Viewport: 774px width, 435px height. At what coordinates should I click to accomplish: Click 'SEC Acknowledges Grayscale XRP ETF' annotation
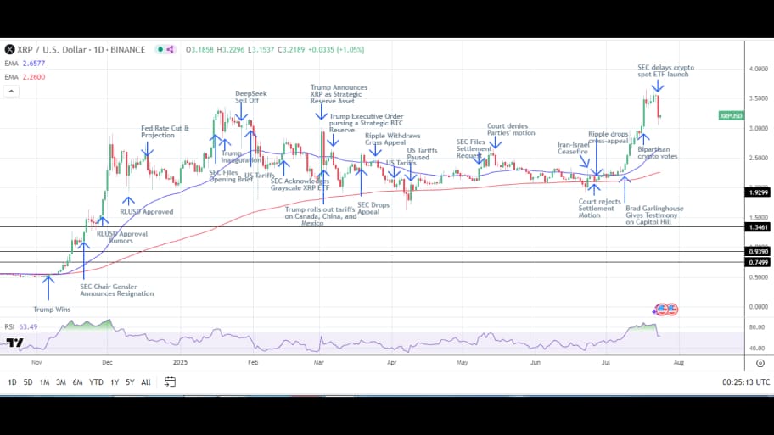pos(300,185)
